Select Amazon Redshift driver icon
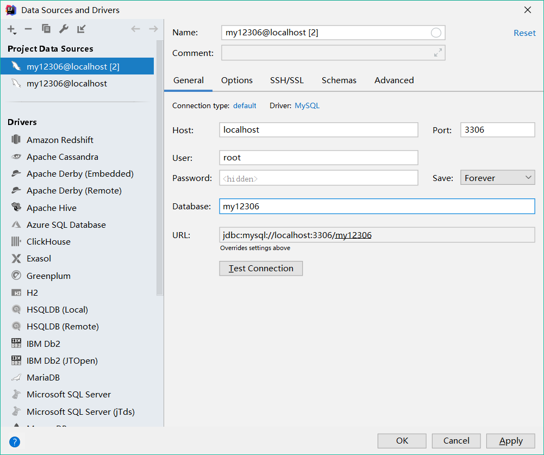Viewport: 544px width, 455px height. coord(16,140)
